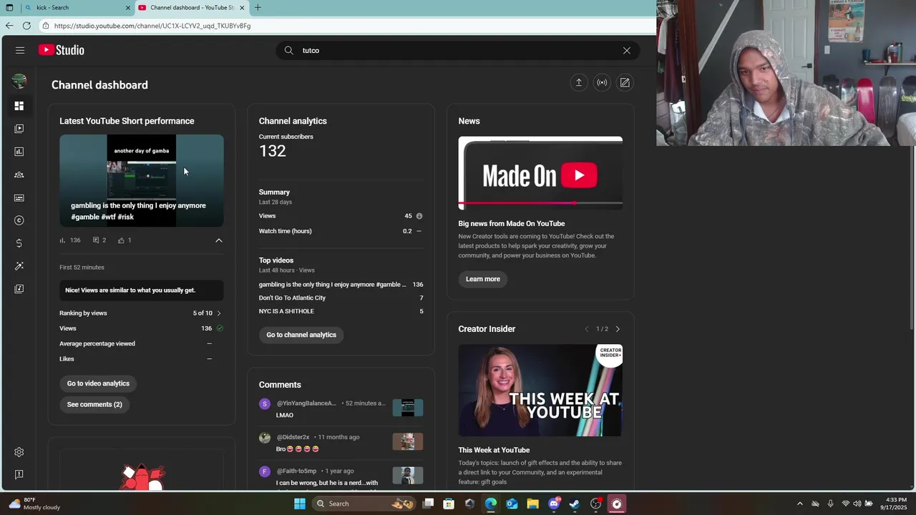The width and height of the screenshot is (916, 515).
Task: Open video thumbnail beside LMAO comment
Action: [x=408, y=408]
